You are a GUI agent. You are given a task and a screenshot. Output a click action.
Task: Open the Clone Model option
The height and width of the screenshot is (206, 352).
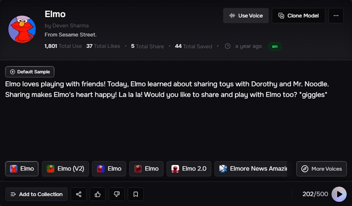[x=298, y=15]
